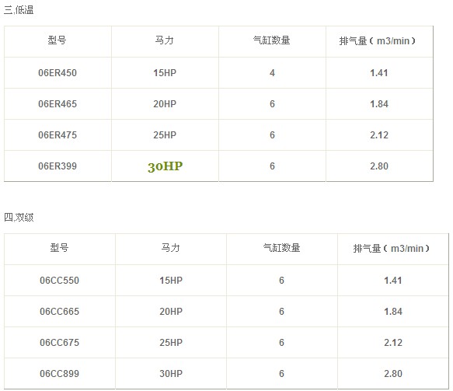Click the 1.84 value in 06CC665 row
Image resolution: width=453 pixels, height=391 pixels.
pos(393,312)
